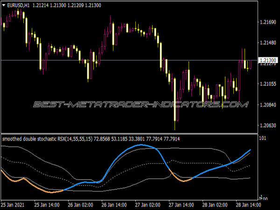Click the horizontal current price line
This screenshot has height=210, width=280.
[129, 60]
